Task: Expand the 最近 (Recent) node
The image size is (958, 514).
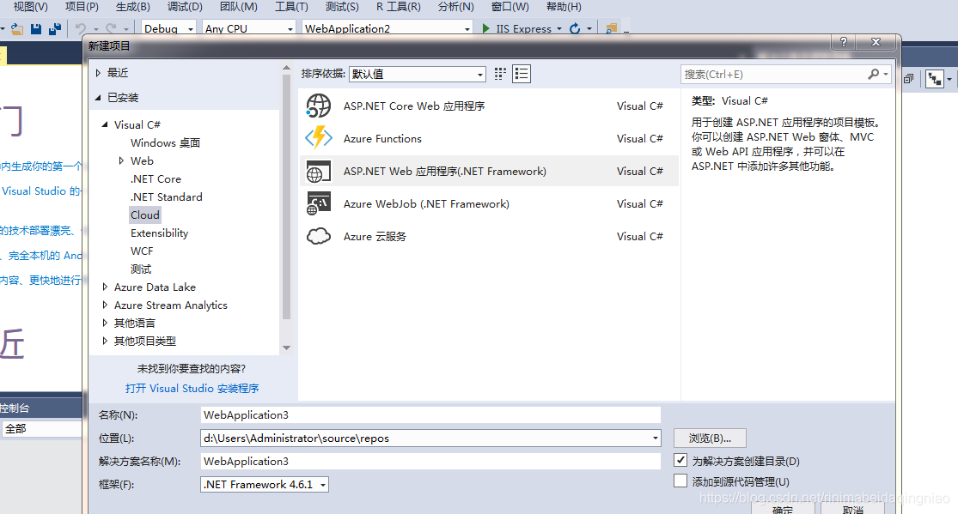Action: click(x=98, y=73)
